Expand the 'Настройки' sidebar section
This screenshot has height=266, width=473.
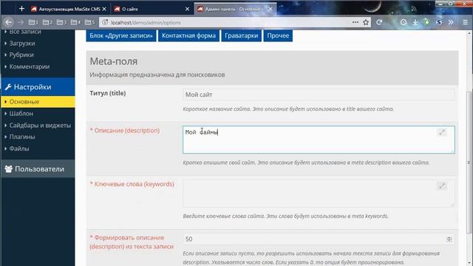tap(38, 87)
